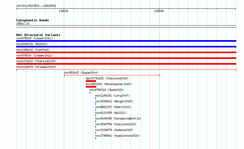Select the blue tick under esv1184151

pos(96,98)
